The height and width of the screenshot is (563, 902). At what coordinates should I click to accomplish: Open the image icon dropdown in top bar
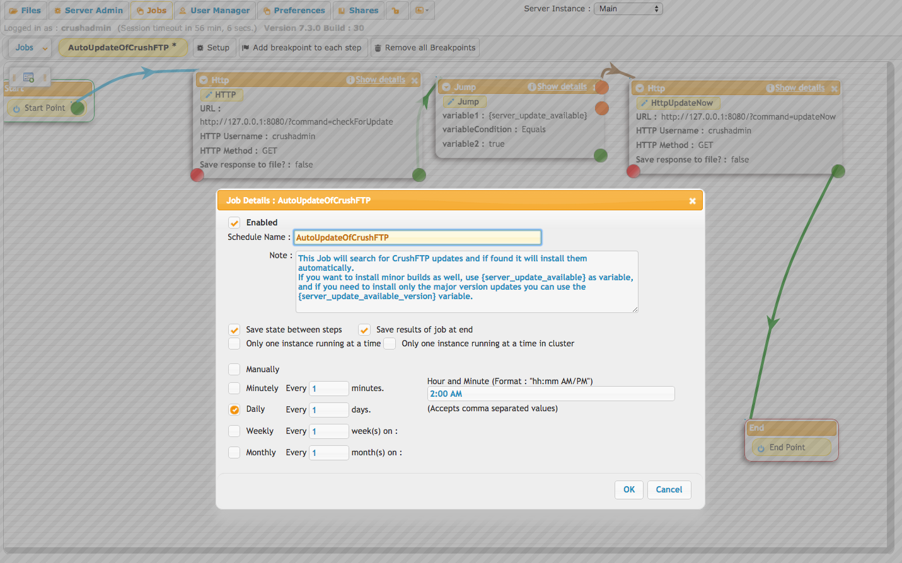click(422, 11)
